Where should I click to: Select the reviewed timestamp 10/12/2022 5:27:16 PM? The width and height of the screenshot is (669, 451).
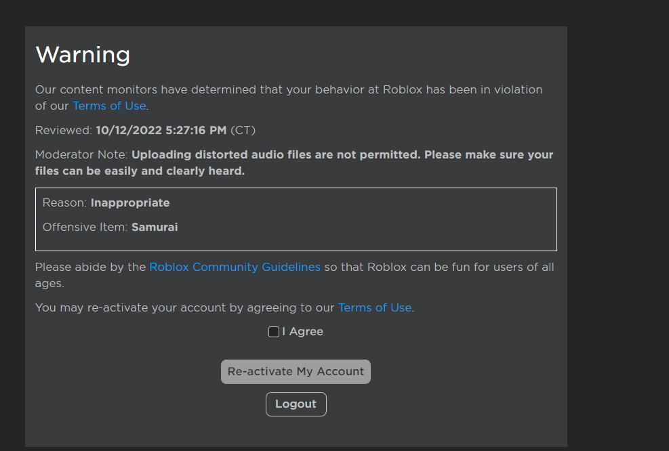point(161,130)
